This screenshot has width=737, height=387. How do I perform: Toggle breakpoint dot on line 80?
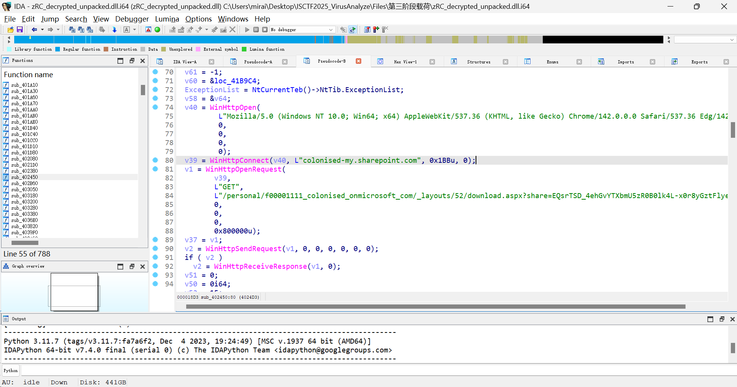155,160
